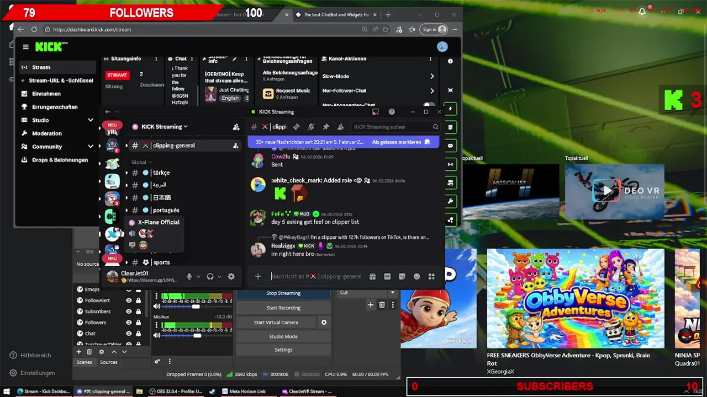Open Discord GIF picker
Viewport: 707px width, 397px height.
click(387, 277)
